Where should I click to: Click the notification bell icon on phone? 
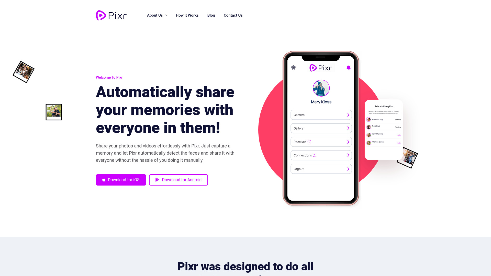coord(348,68)
